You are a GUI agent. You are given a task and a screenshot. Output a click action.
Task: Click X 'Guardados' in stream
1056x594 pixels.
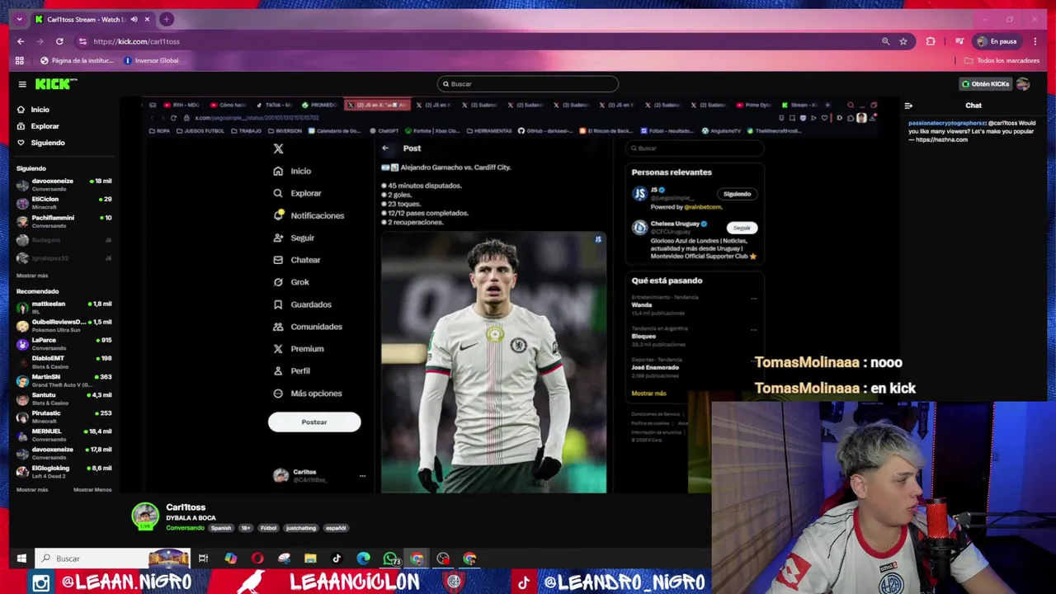point(302,304)
